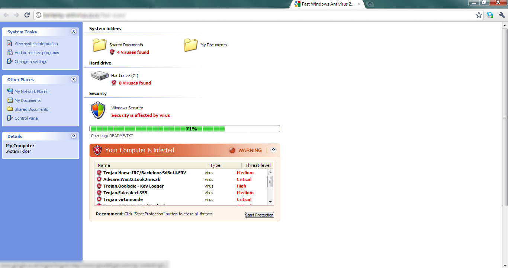Click the threat list scrollbar thumb
Screen dimensions: 508x268
click(270, 181)
